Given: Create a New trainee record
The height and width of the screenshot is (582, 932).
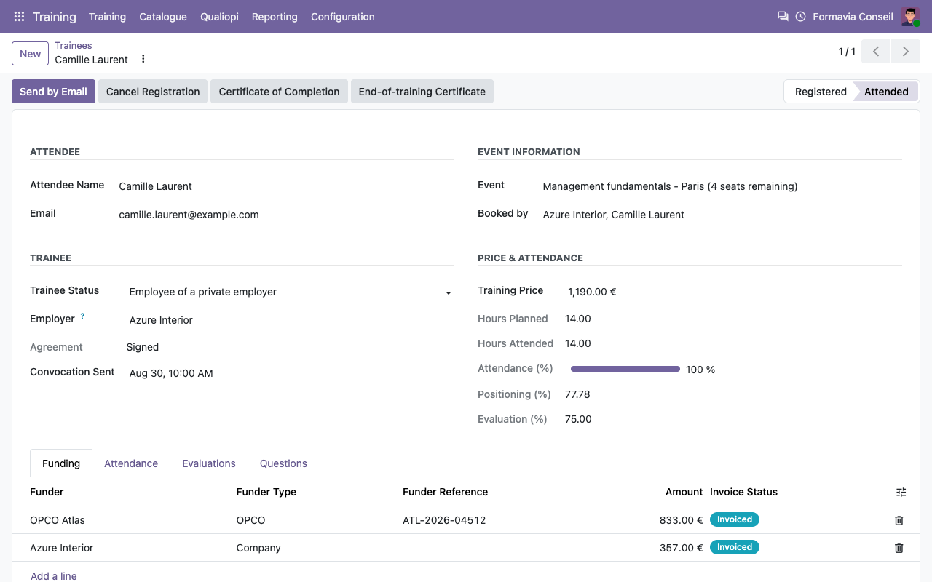Looking at the screenshot, I should click(31, 54).
